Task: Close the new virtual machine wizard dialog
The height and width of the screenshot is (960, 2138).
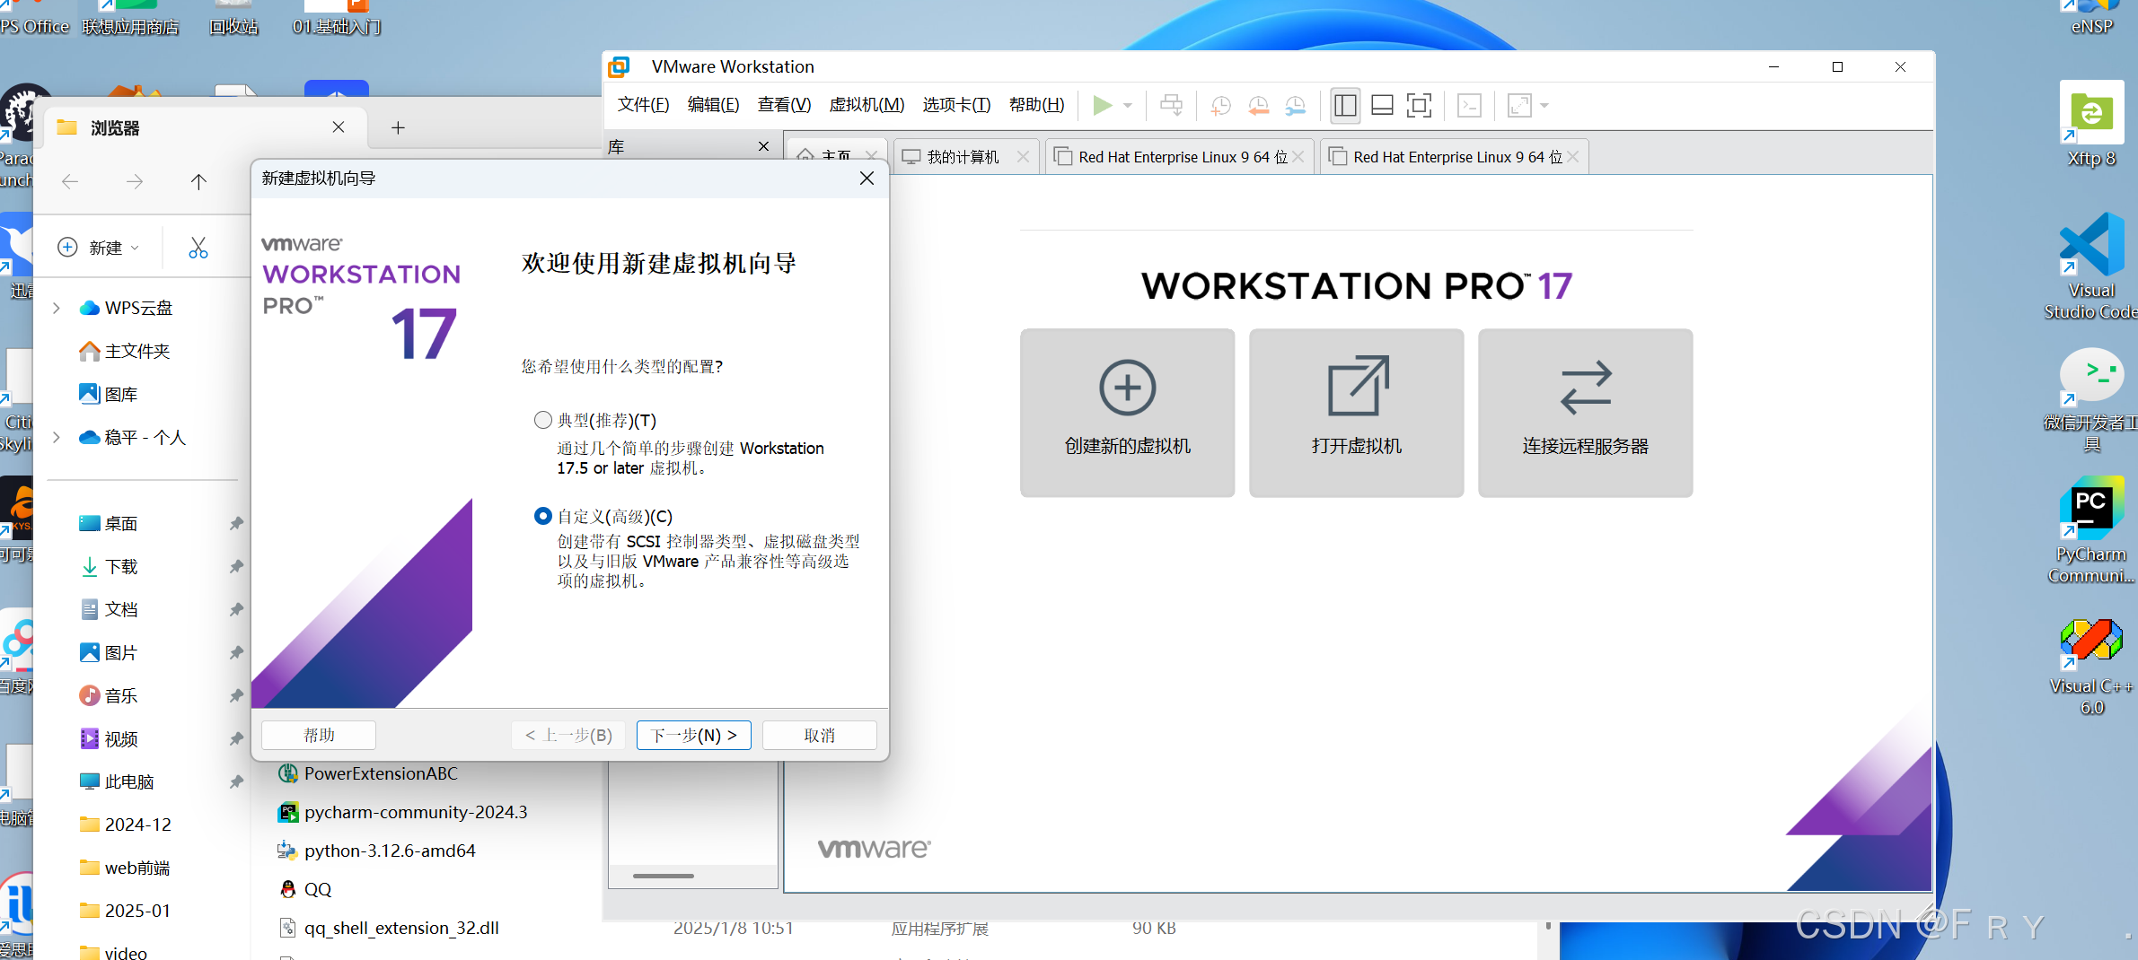Action: (x=867, y=178)
